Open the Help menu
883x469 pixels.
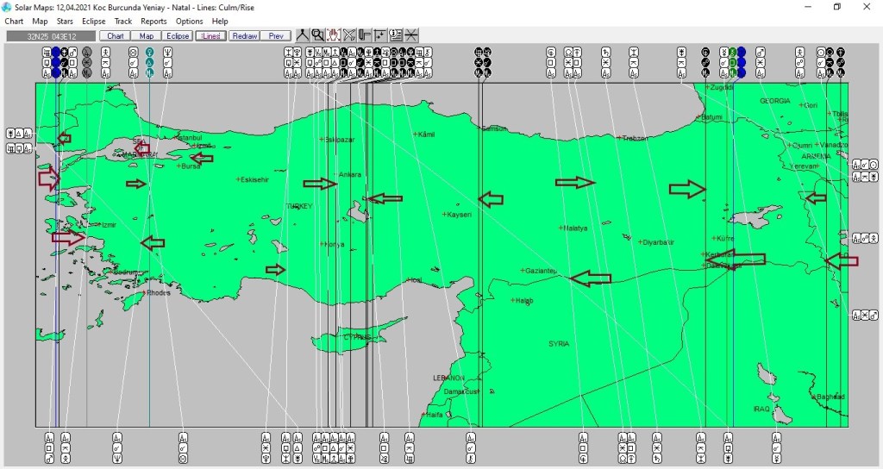(220, 21)
